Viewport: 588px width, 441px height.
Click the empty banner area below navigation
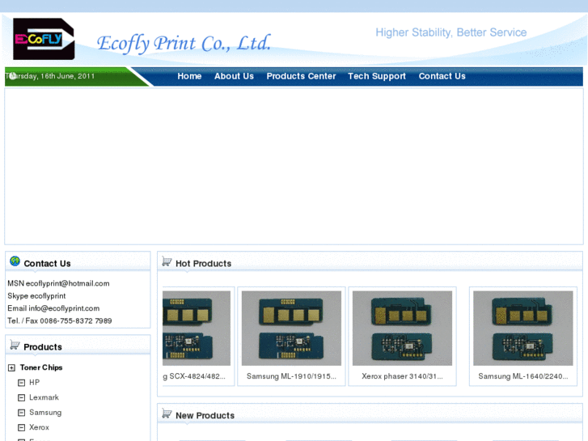tap(294, 166)
